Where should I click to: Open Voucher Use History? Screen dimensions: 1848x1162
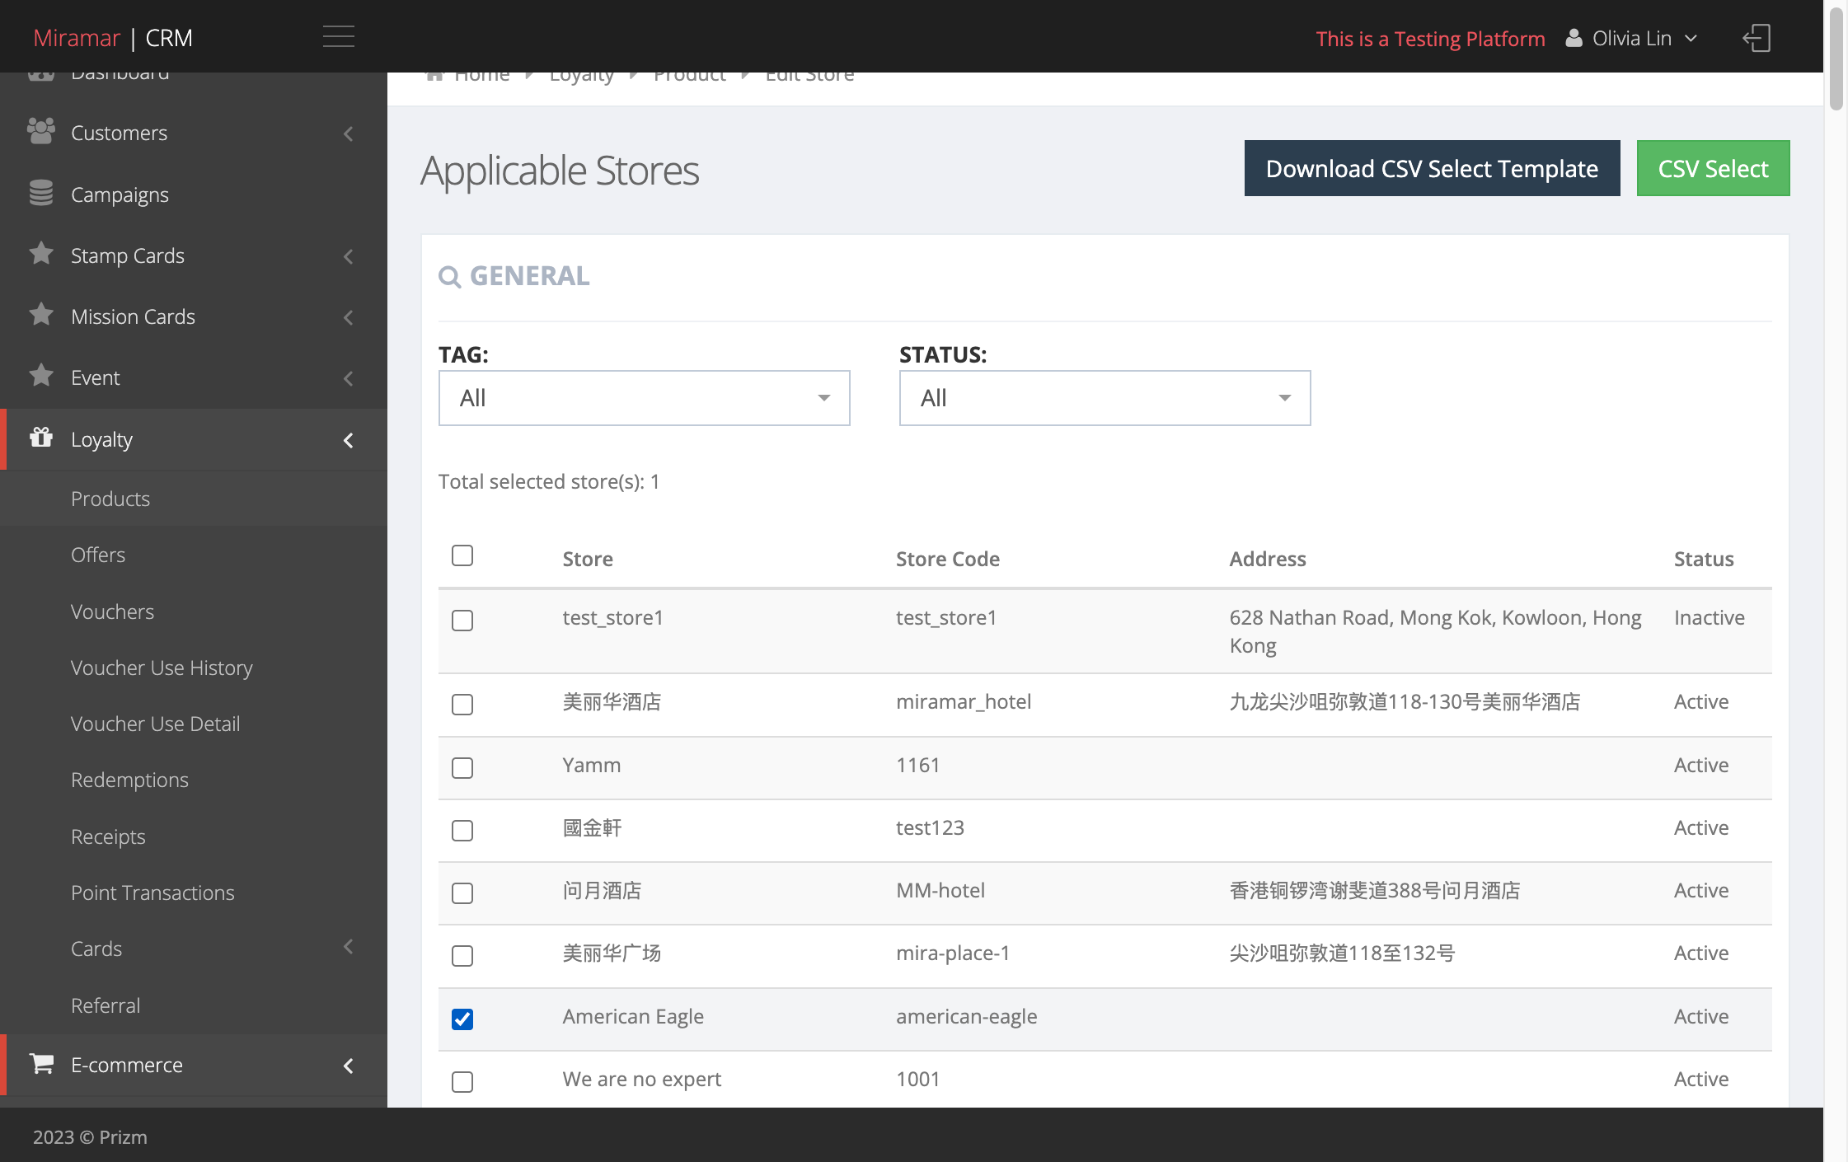pos(162,668)
